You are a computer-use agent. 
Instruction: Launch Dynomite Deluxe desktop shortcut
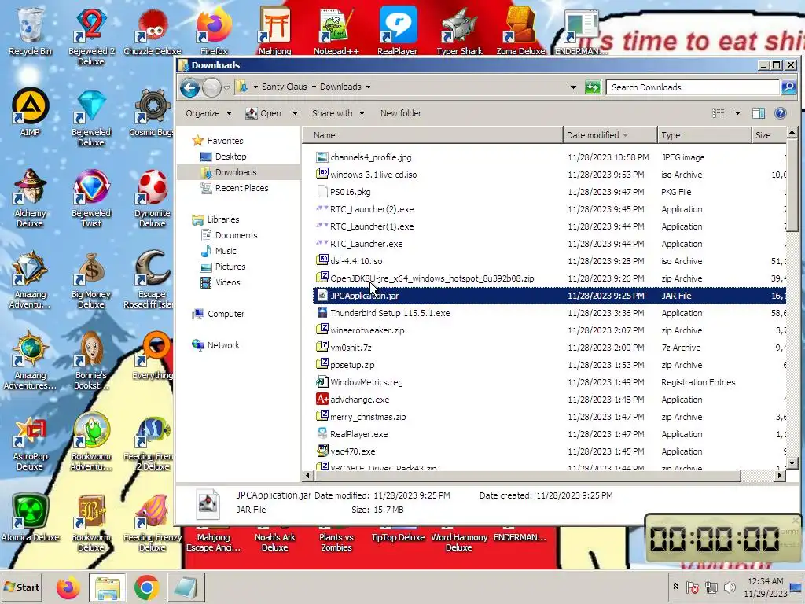pos(153,198)
